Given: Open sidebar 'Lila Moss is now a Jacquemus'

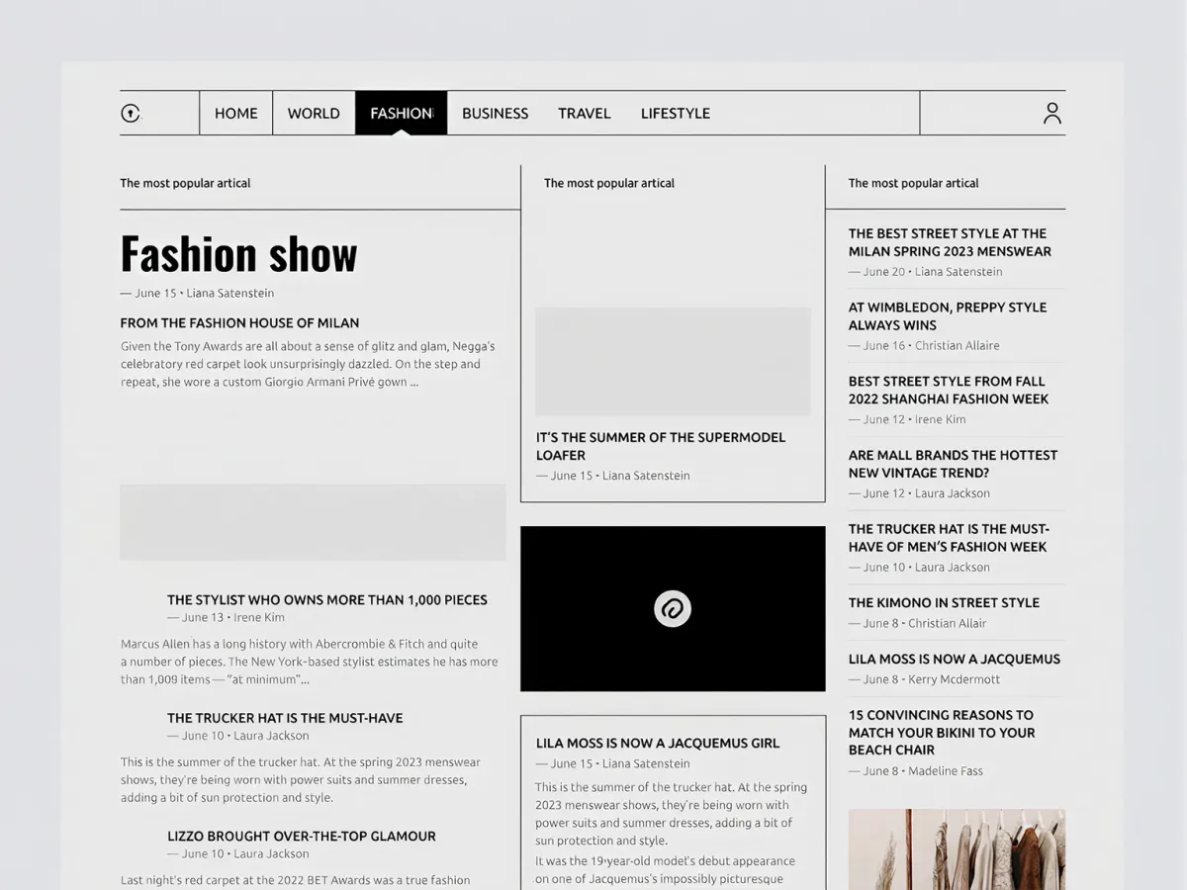Looking at the screenshot, I should coord(955,659).
